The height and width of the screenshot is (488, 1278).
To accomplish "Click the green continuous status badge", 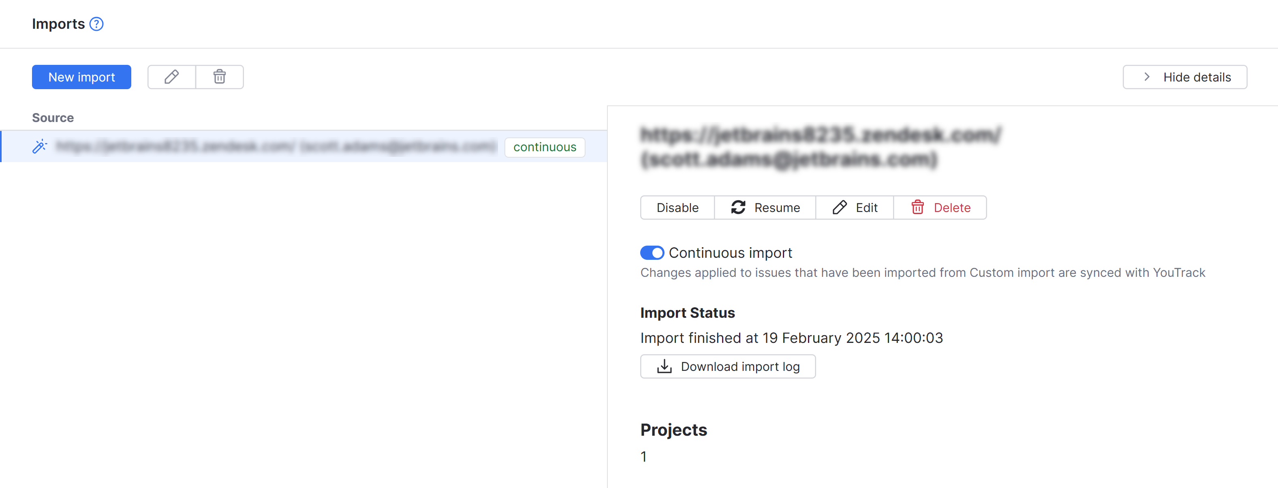I will (x=544, y=147).
